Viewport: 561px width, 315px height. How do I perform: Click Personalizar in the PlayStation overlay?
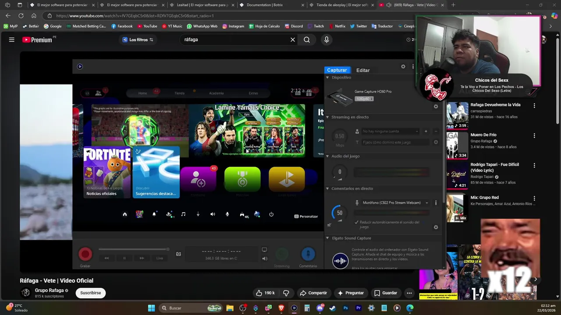tap(306, 217)
